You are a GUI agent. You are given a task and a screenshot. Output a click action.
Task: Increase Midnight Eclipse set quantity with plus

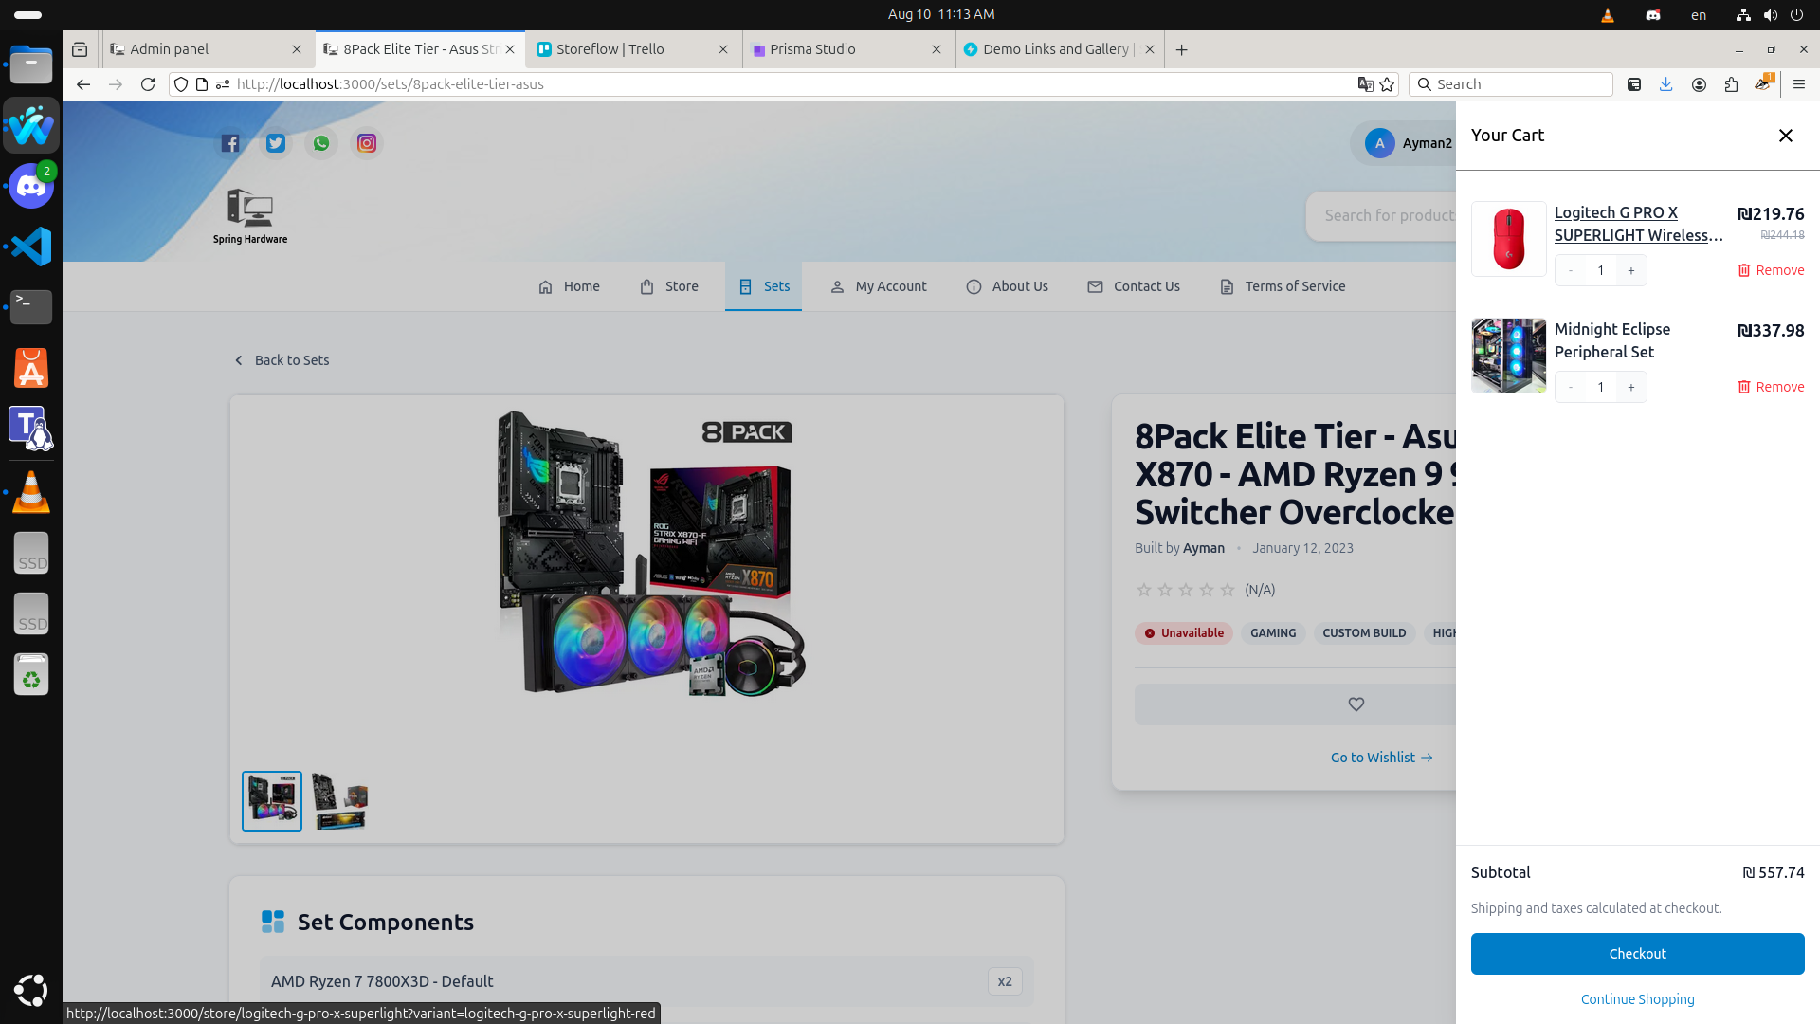coord(1631,387)
